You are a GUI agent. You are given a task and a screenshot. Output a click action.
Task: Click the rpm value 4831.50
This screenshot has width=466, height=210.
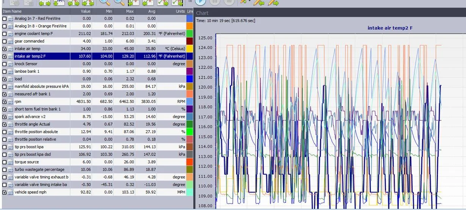[83, 102]
